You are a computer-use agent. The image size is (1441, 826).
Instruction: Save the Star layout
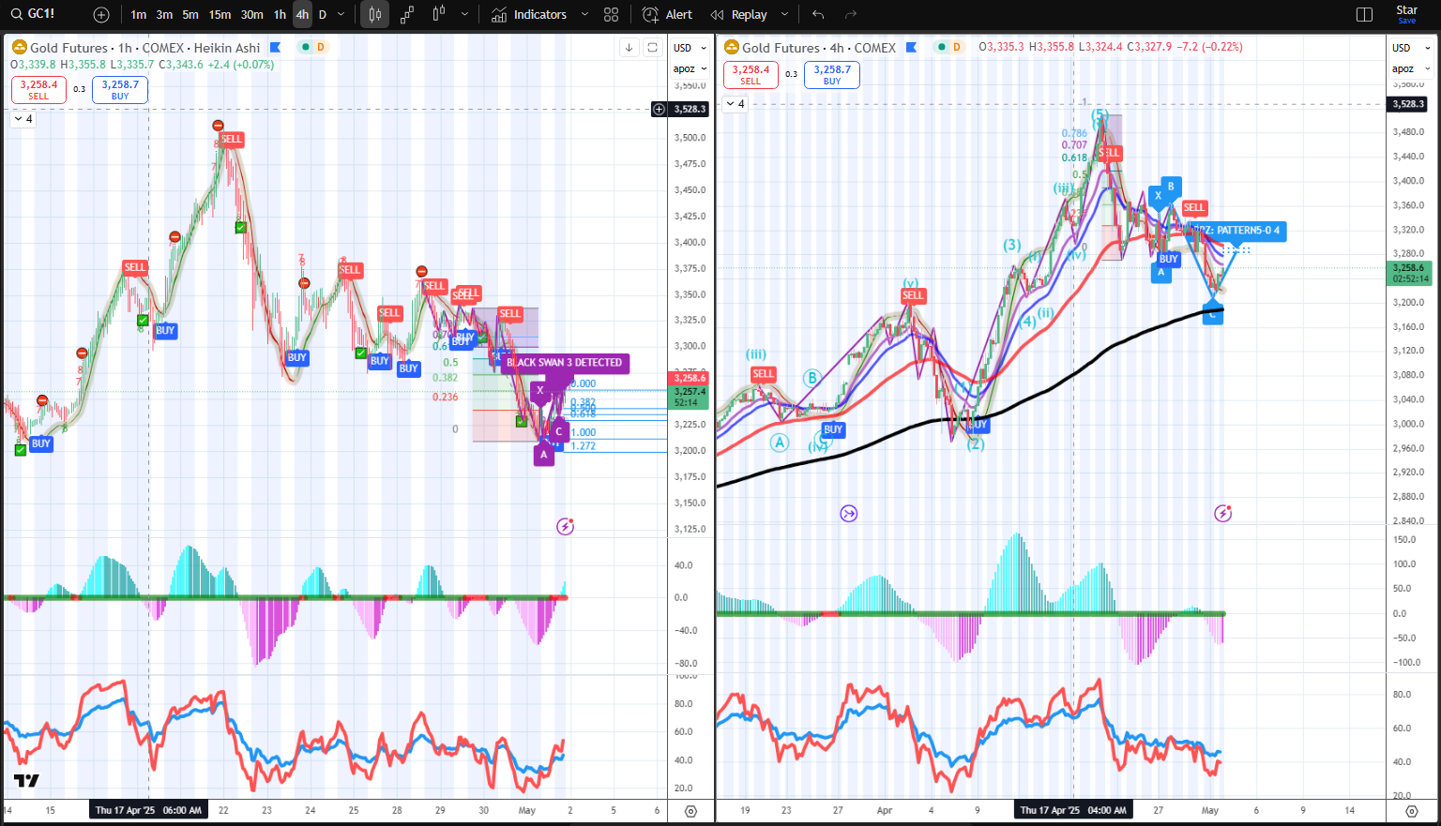click(1407, 14)
